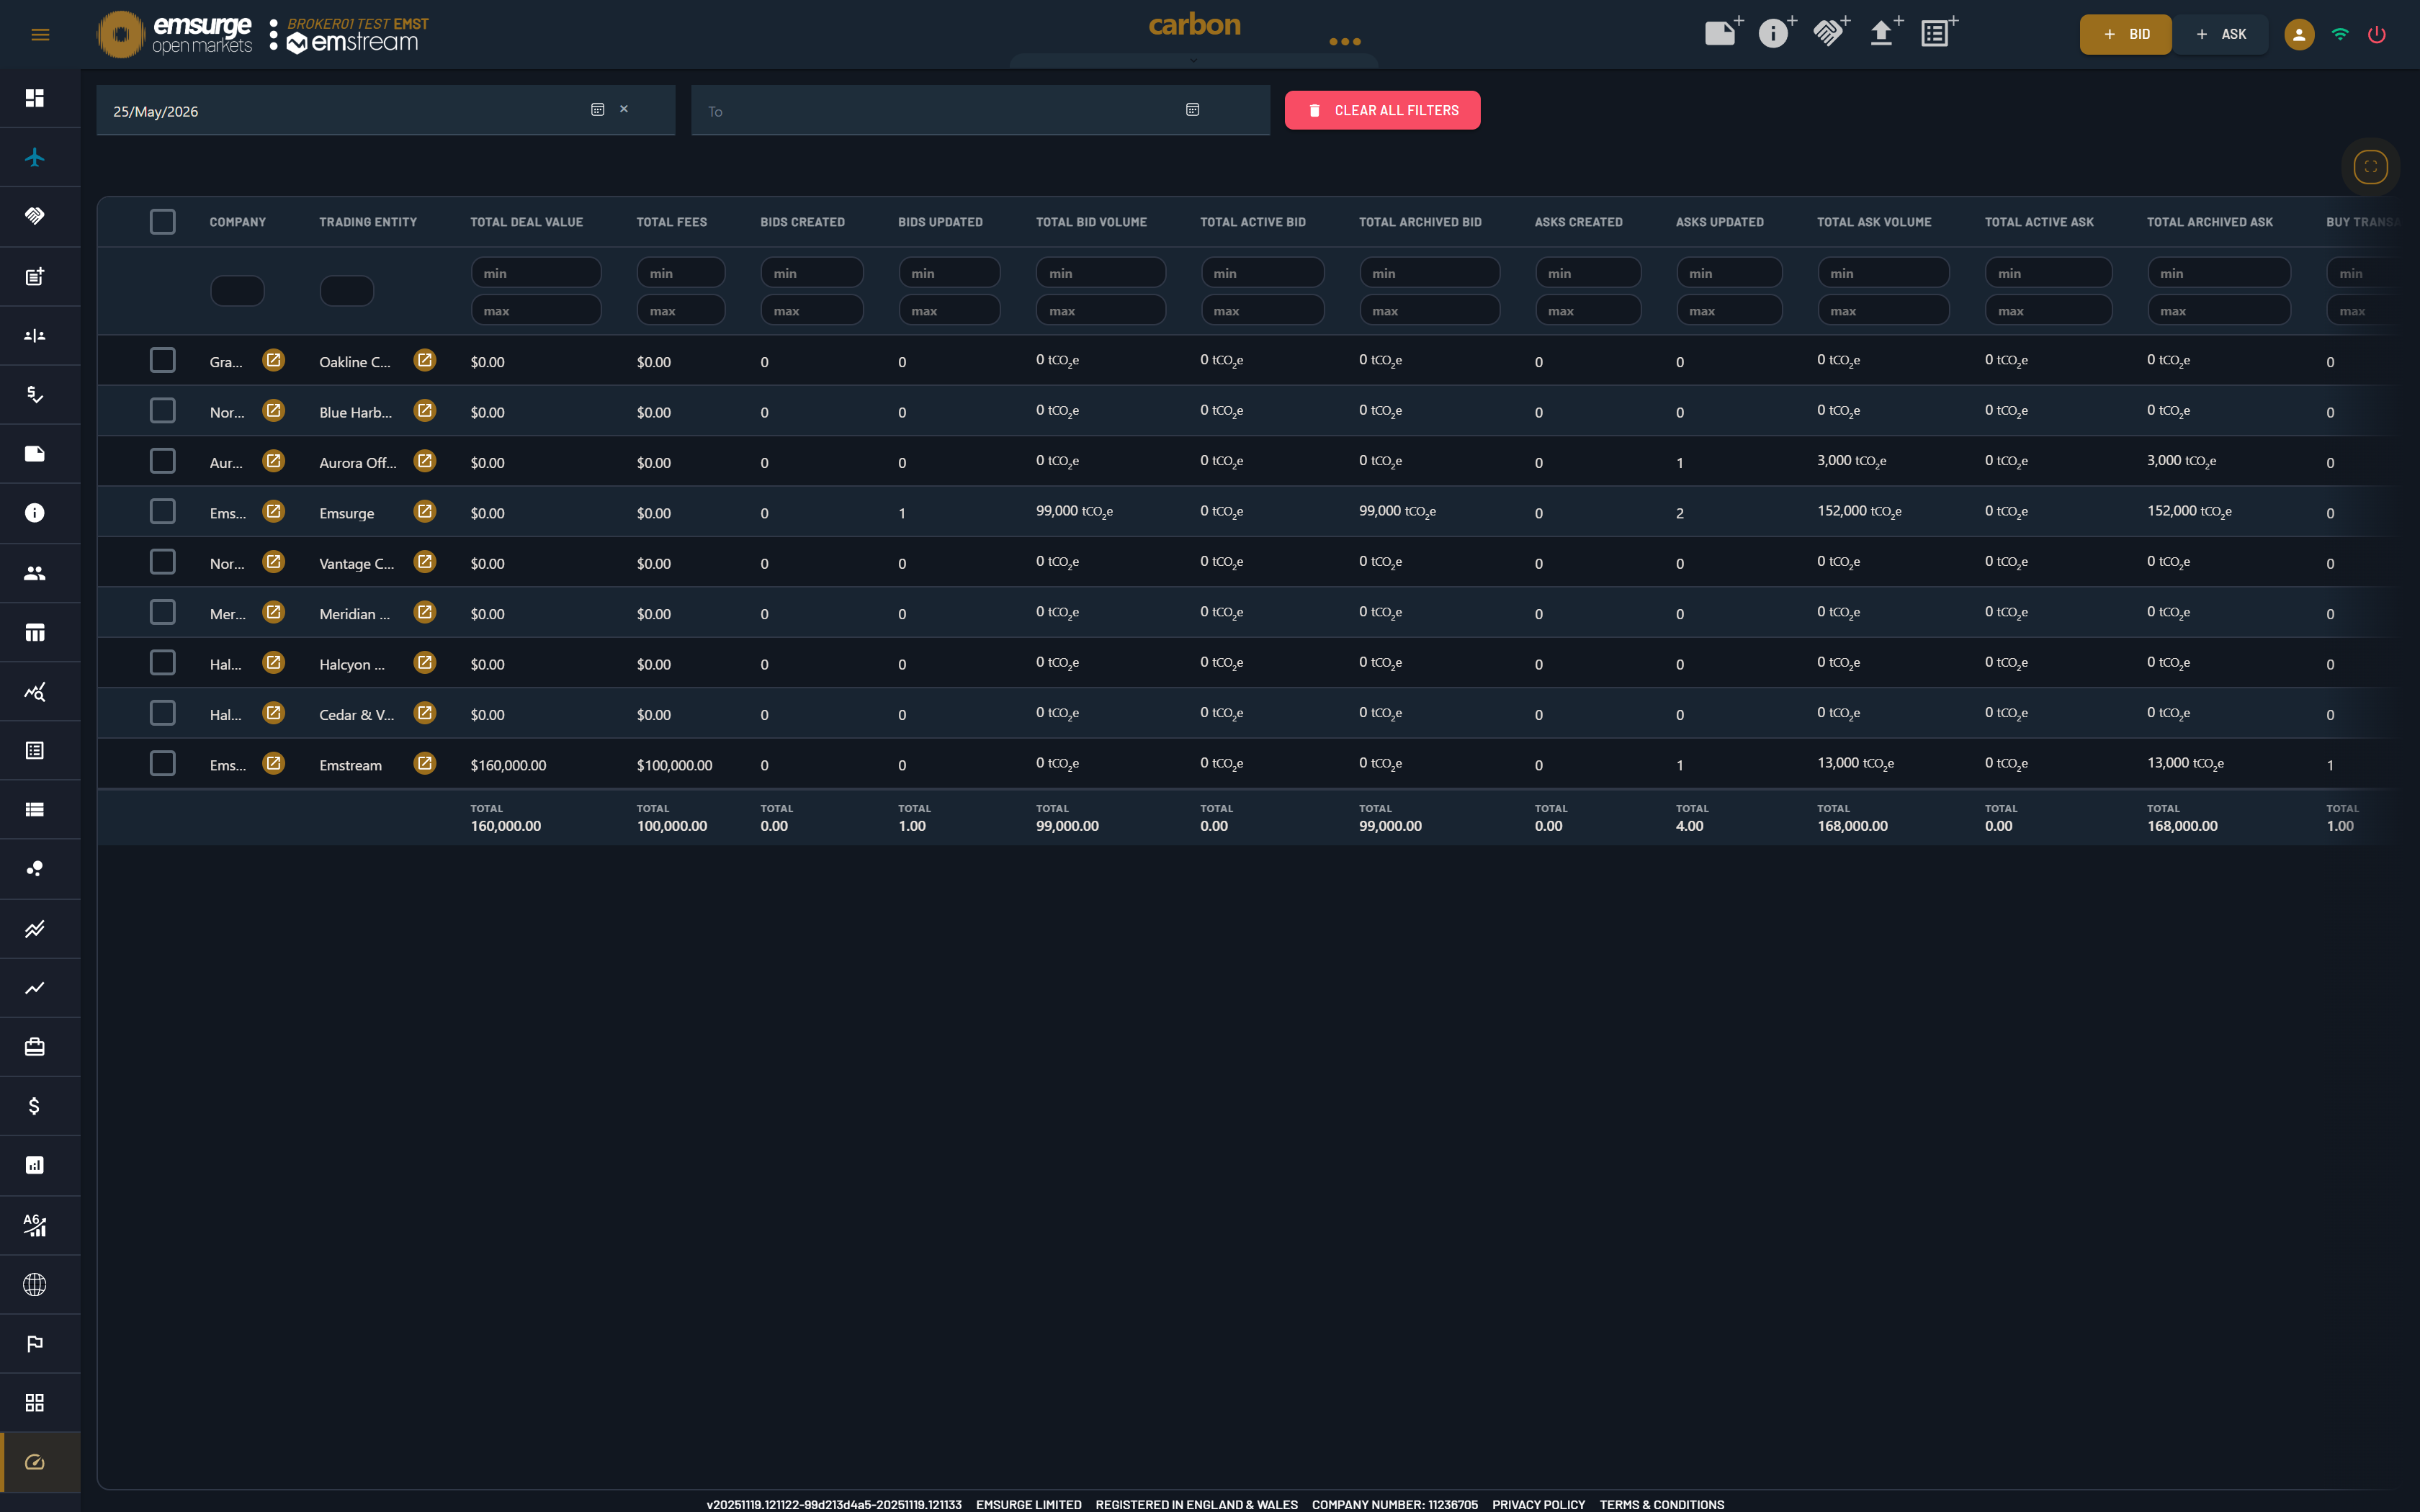Sort by Total Fees column header
Screen dimensions: 2420x1512
pos(672,222)
